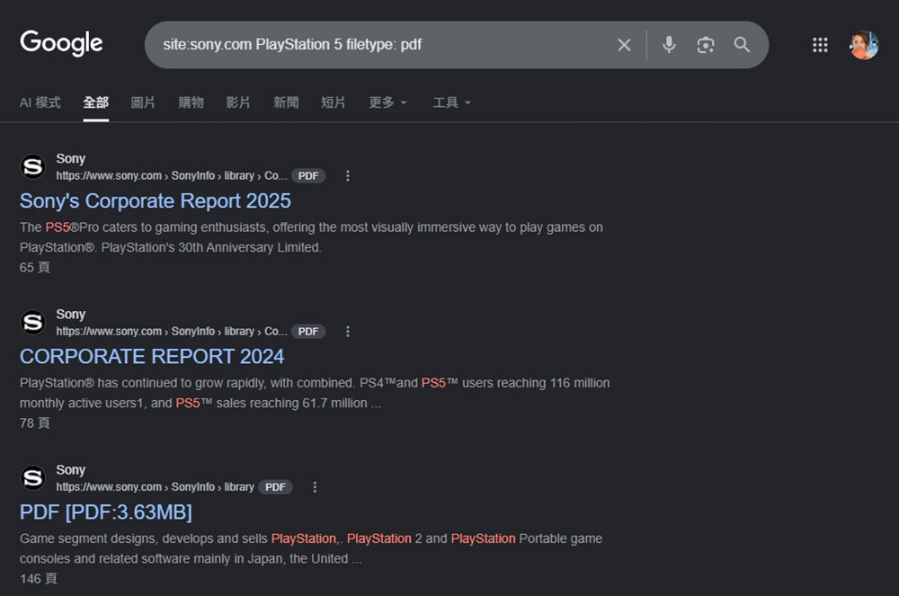Screen dimensions: 899x596
Task: Click Sony site name above PDF 3.63MB
Action: tap(70, 470)
